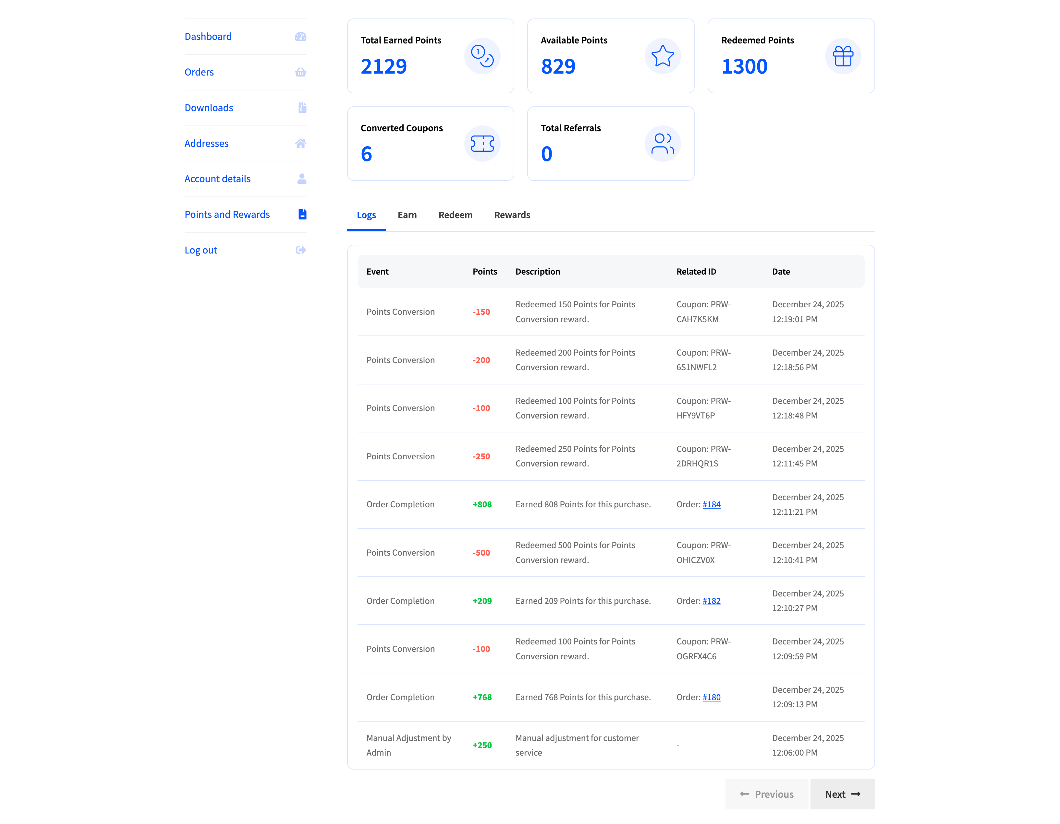Click the Date column header
The height and width of the screenshot is (824, 1060).
(x=780, y=272)
